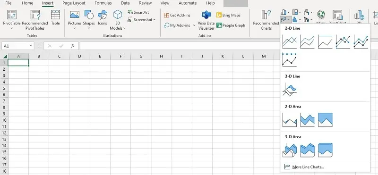Select row 15 header
Viewport: 378px width, 175px height.
coord(4,152)
